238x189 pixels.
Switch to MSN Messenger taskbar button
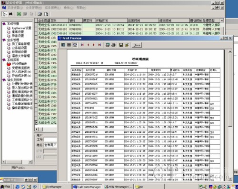coord(119,187)
